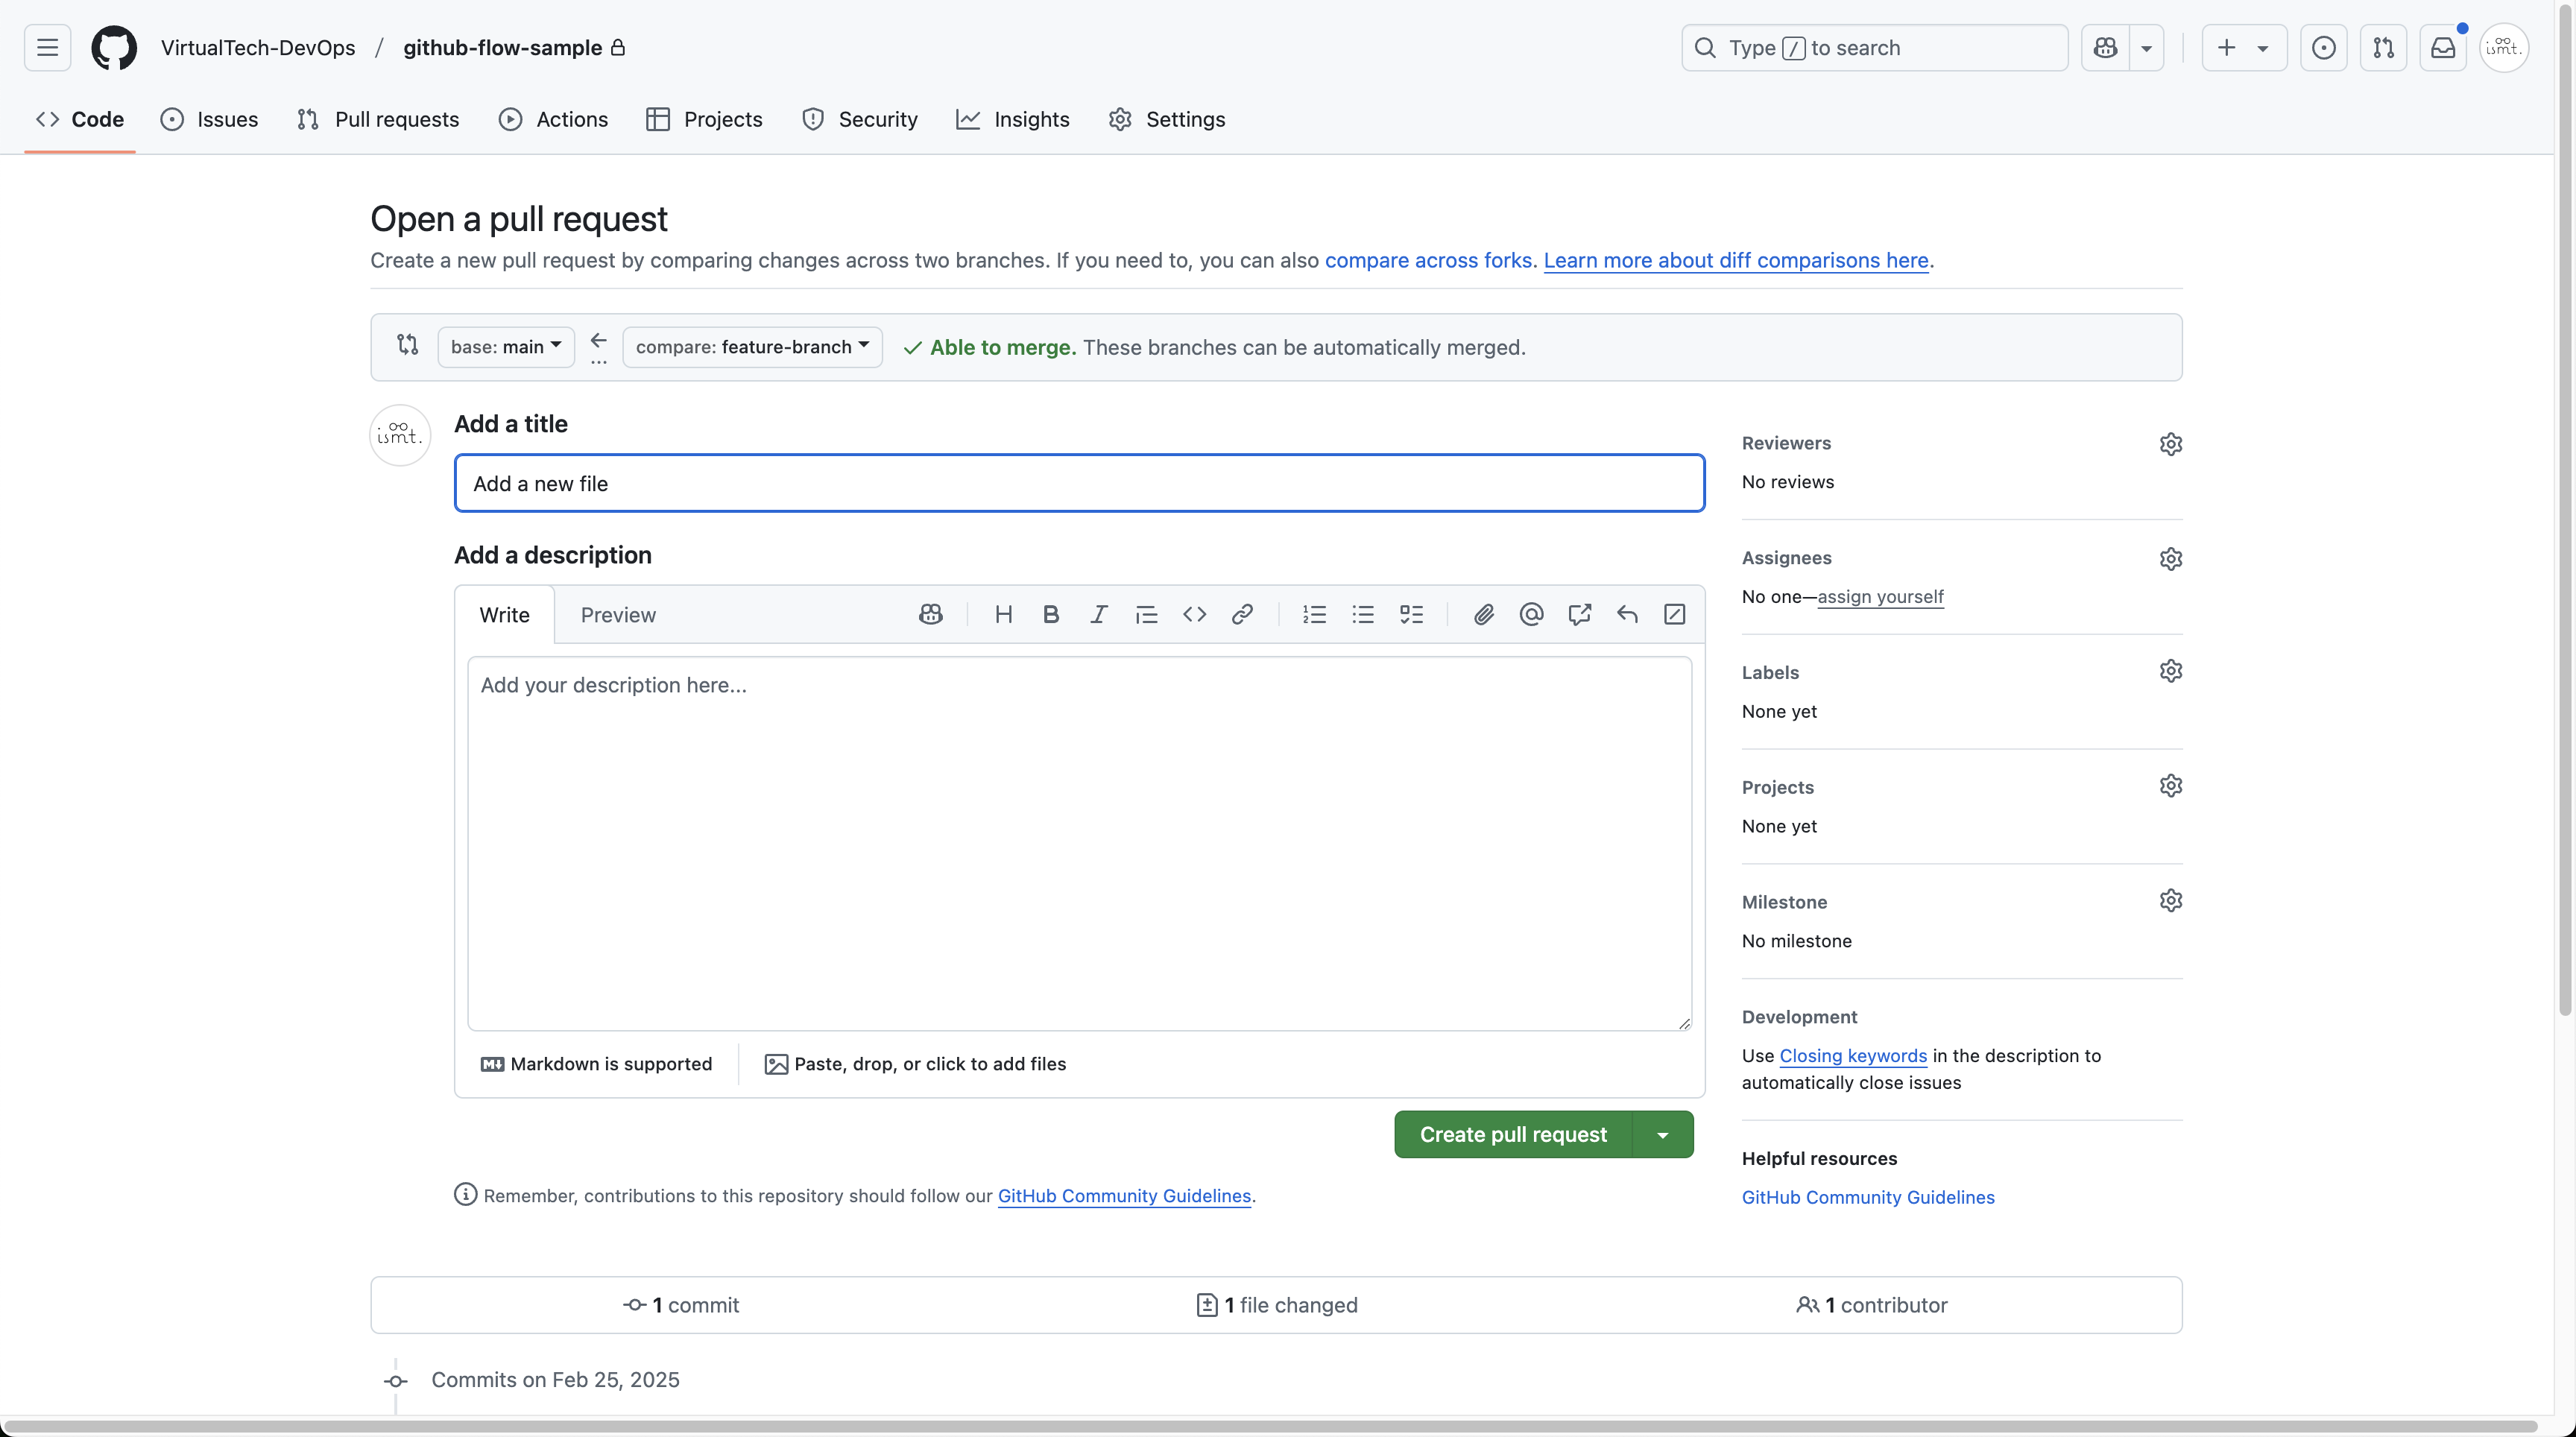Insert a heading with the H icon

(x=1003, y=614)
